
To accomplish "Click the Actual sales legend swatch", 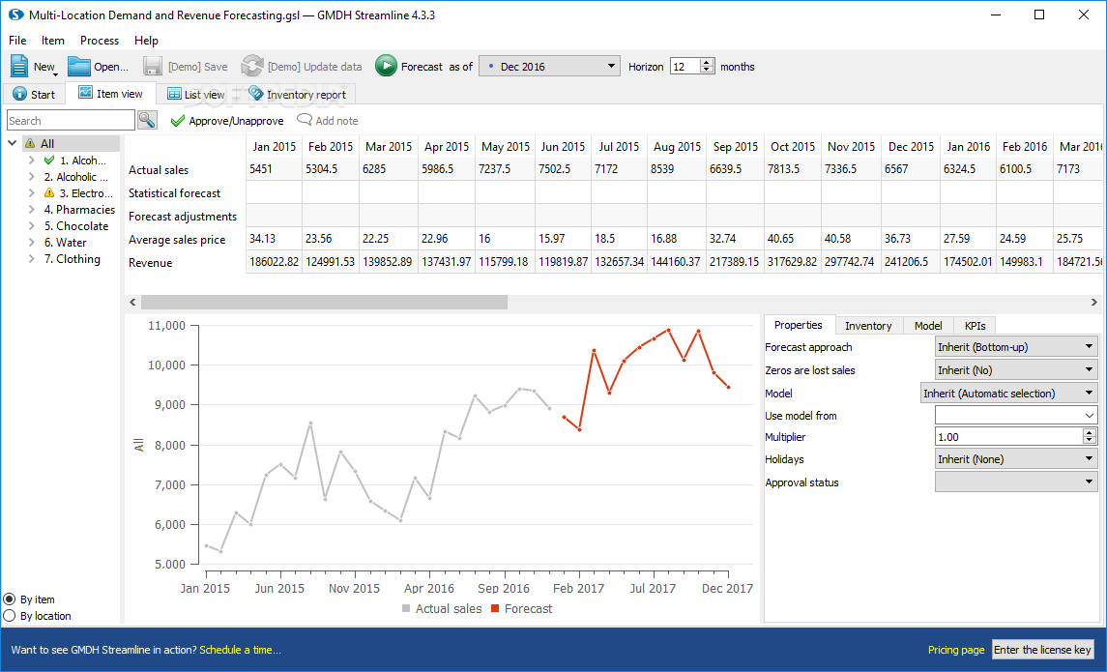I will pos(406,608).
